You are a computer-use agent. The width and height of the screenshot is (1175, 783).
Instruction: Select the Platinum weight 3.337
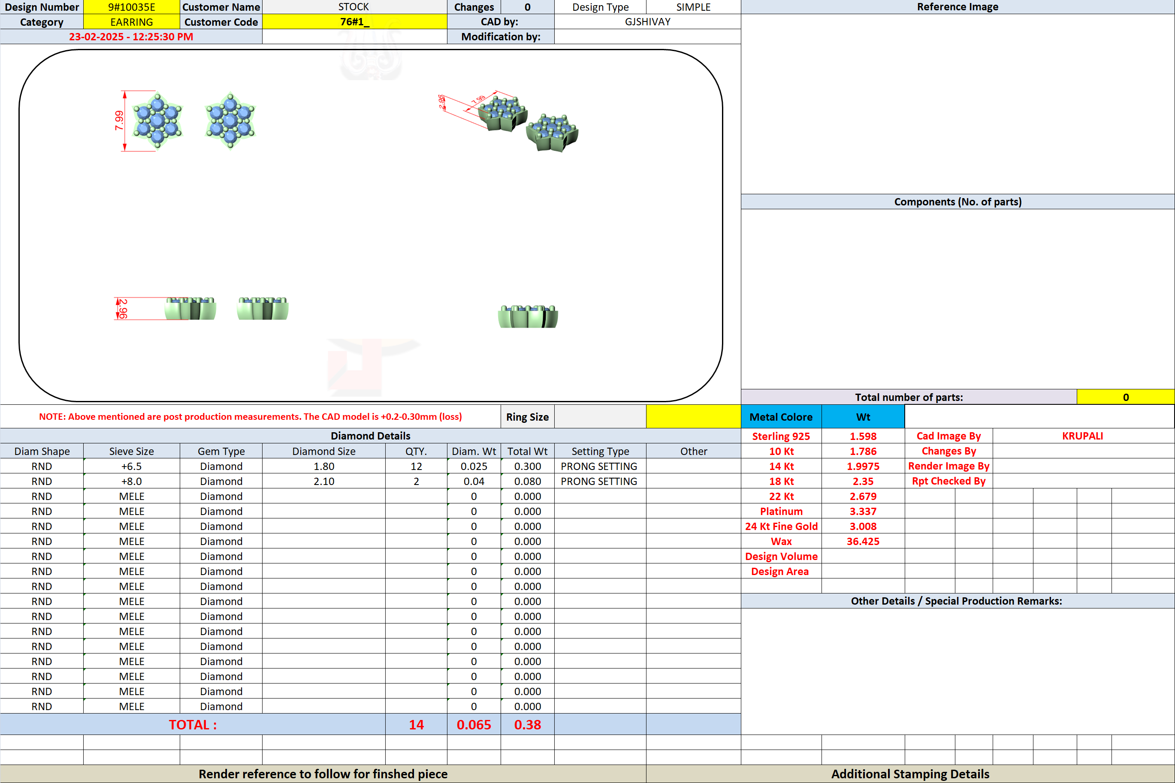pyautogui.click(x=863, y=511)
